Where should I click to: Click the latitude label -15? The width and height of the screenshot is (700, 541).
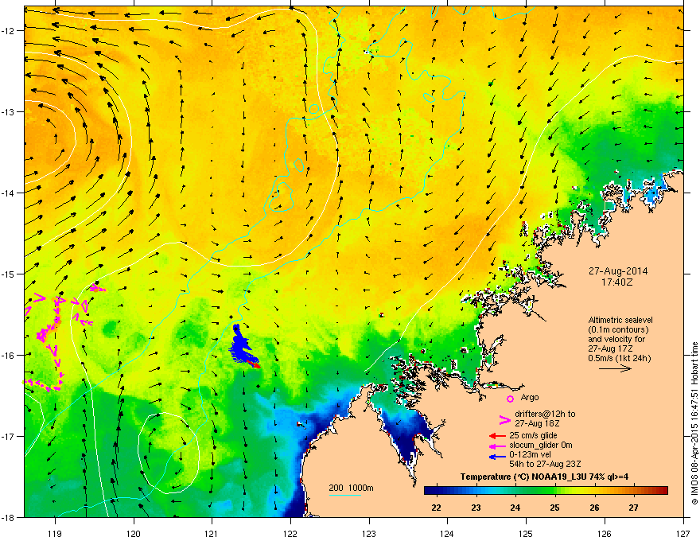pos(9,274)
